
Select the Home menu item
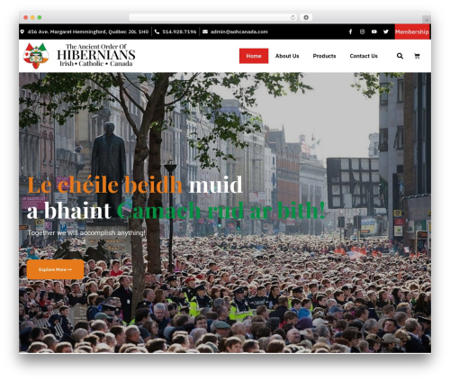tap(254, 56)
